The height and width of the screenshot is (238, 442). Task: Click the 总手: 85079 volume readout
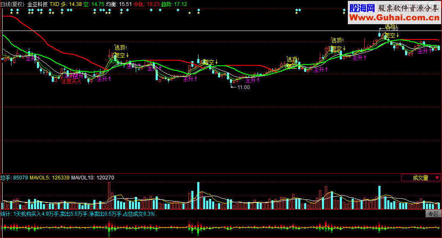coord(14,178)
